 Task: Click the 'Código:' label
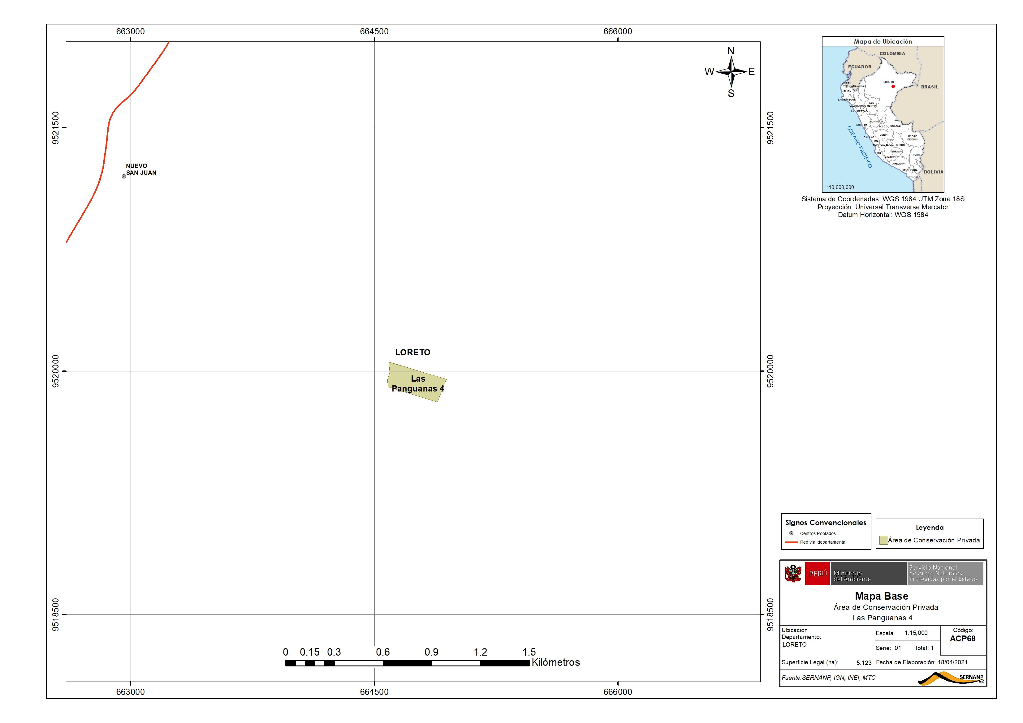point(963,630)
